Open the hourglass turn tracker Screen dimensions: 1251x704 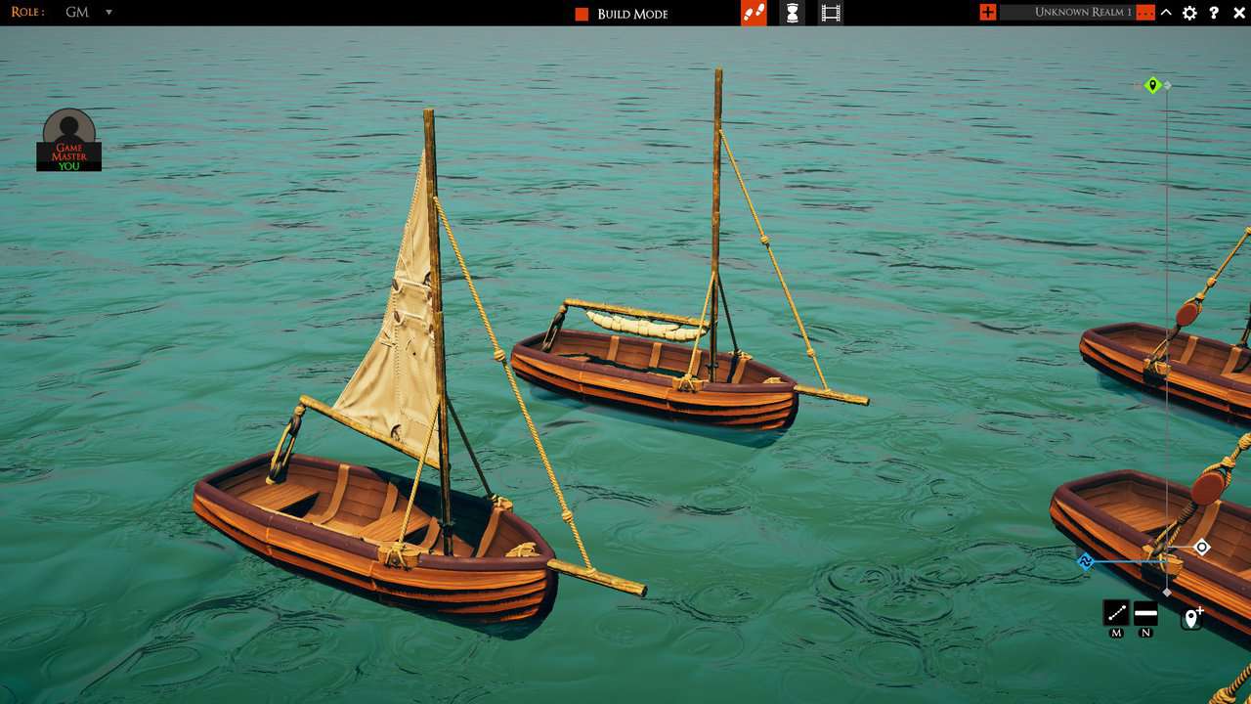(792, 13)
